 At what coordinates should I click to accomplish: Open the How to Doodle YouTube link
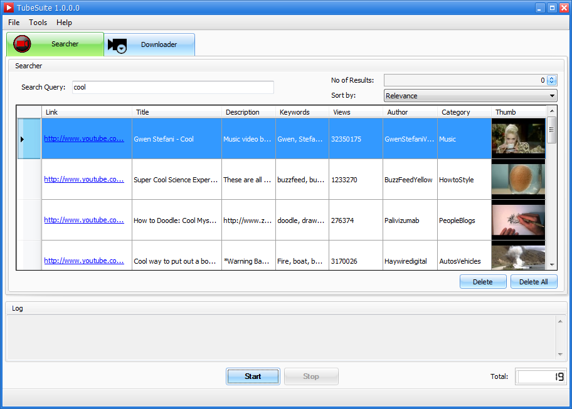click(84, 220)
